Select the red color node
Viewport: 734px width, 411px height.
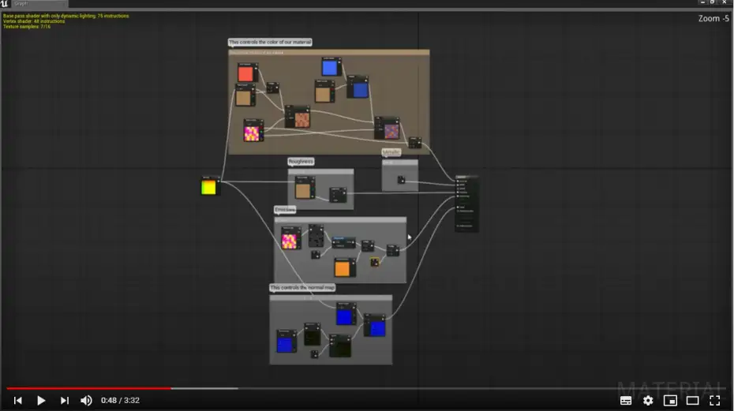(246, 73)
